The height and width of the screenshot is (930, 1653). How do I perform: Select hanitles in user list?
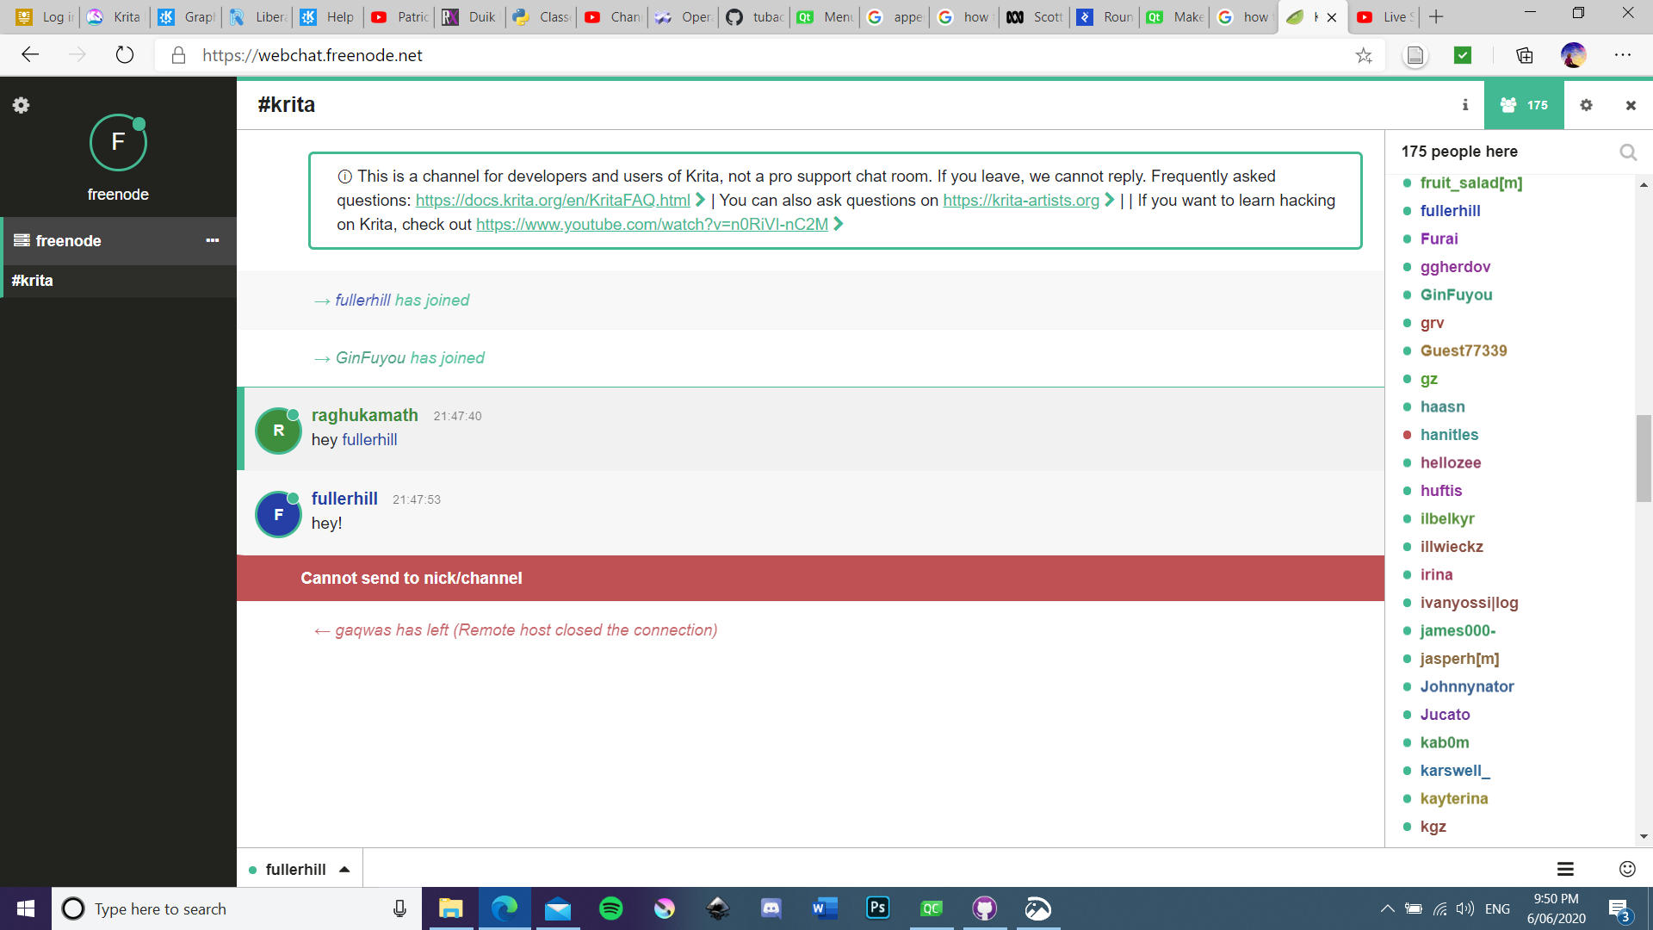tap(1449, 435)
